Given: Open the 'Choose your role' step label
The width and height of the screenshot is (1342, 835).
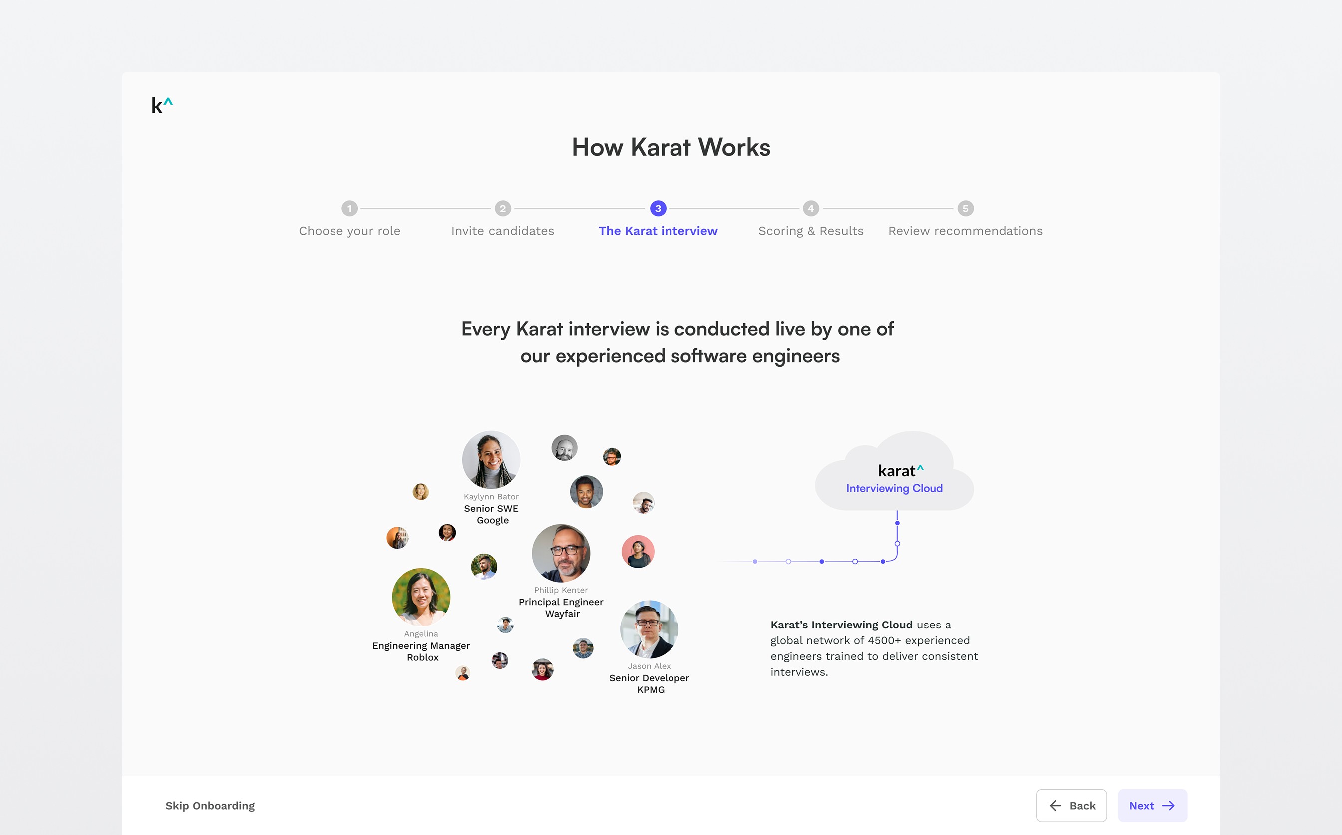Looking at the screenshot, I should [x=349, y=231].
